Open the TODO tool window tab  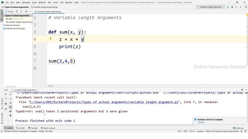21,128
